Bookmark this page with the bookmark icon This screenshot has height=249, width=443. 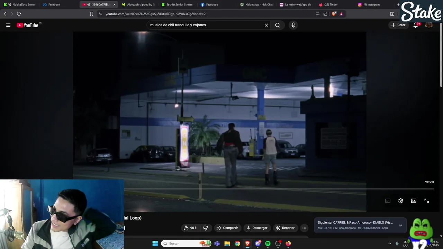pos(91,14)
